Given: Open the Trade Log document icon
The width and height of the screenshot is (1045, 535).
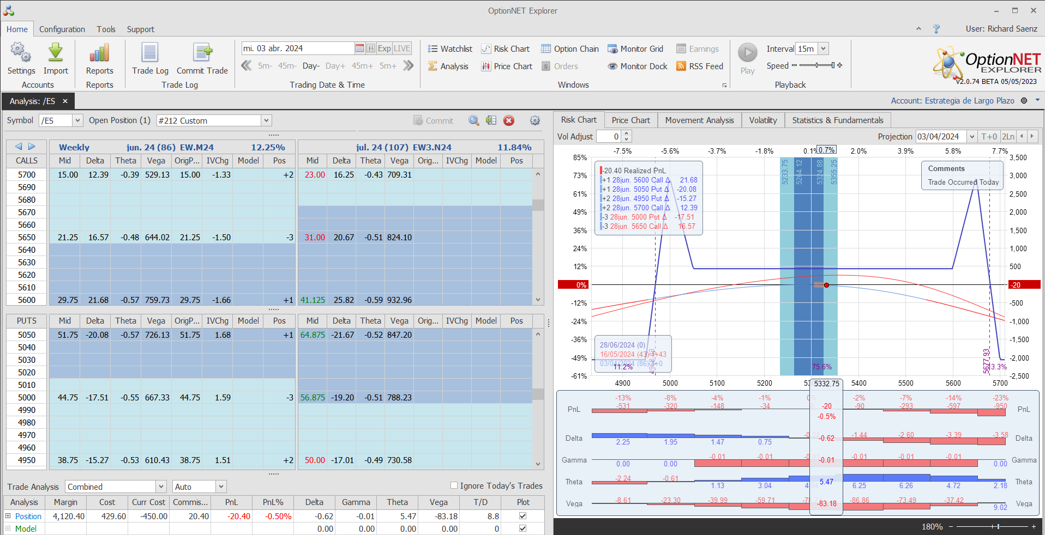Looking at the screenshot, I should tap(149, 53).
